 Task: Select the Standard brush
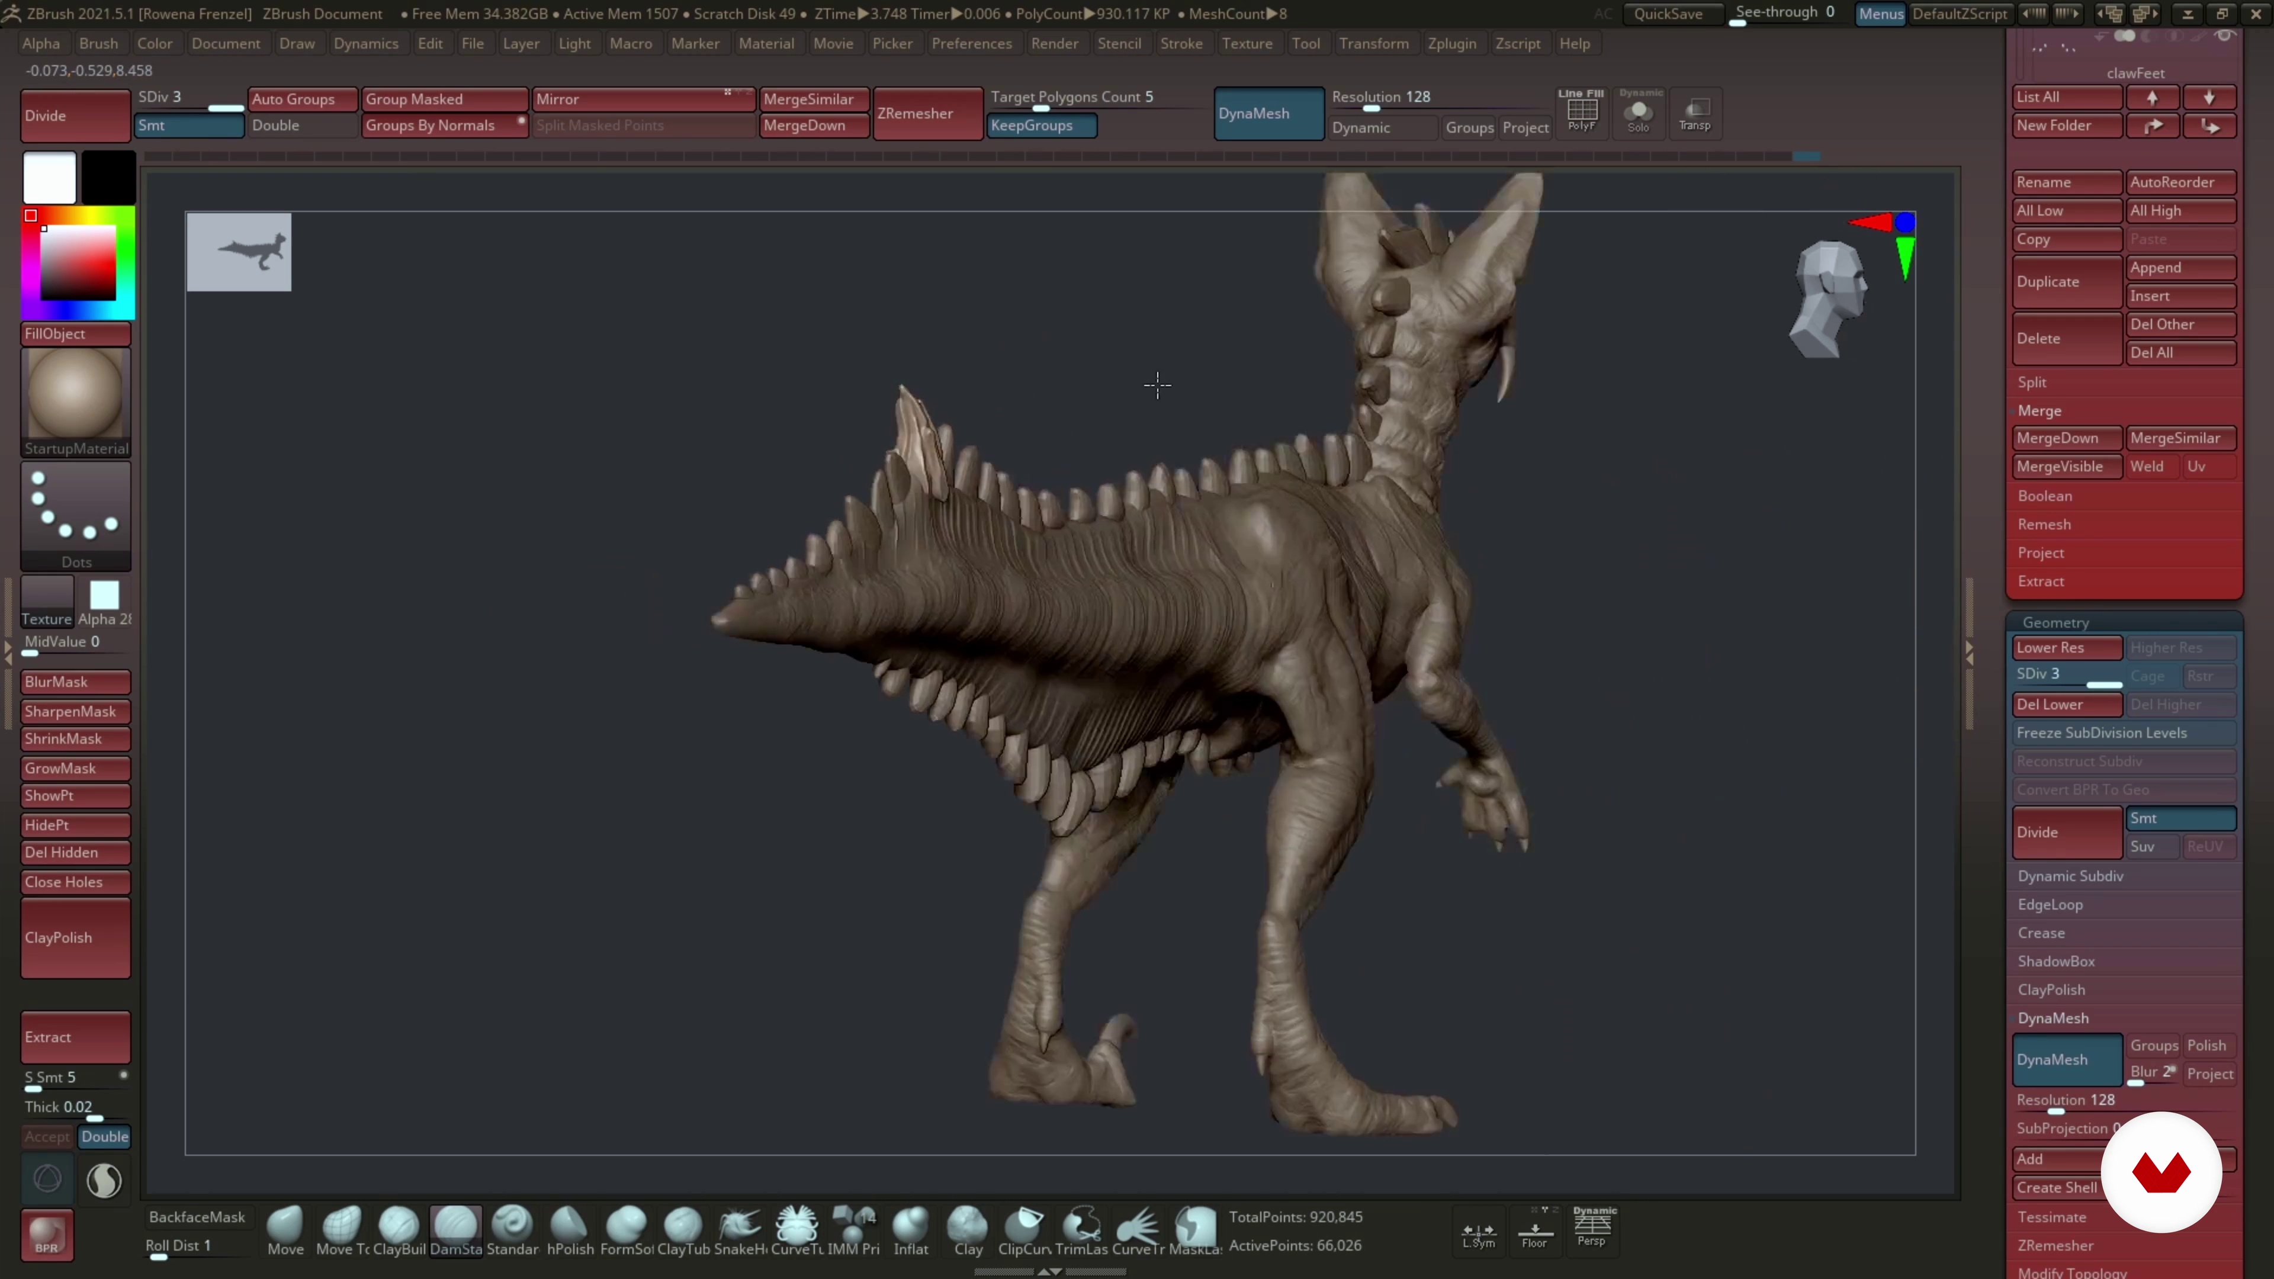coord(512,1230)
